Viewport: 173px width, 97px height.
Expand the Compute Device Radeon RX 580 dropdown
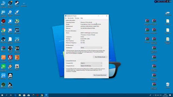91,66
